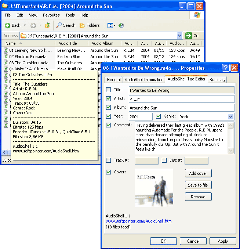Click the Apply button
Image resolution: width=240 pixels, height=249 pixels.
223,241
